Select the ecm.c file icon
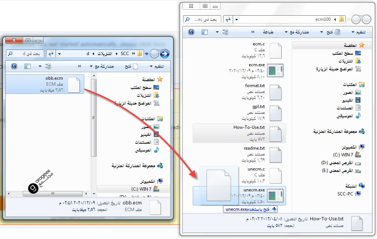This screenshot has height=239, width=377. pos(276,51)
